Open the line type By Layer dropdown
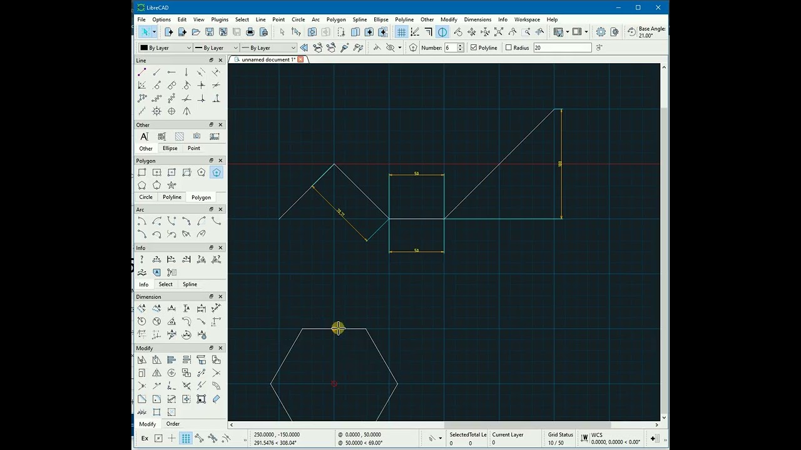This screenshot has height=450, width=801. click(x=269, y=47)
